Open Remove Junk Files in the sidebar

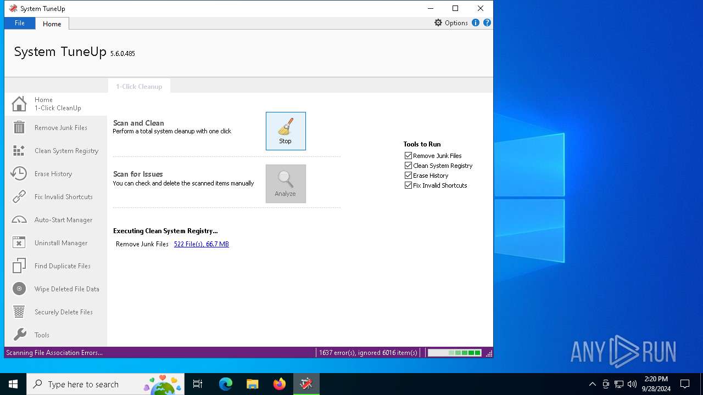tap(56, 127)
